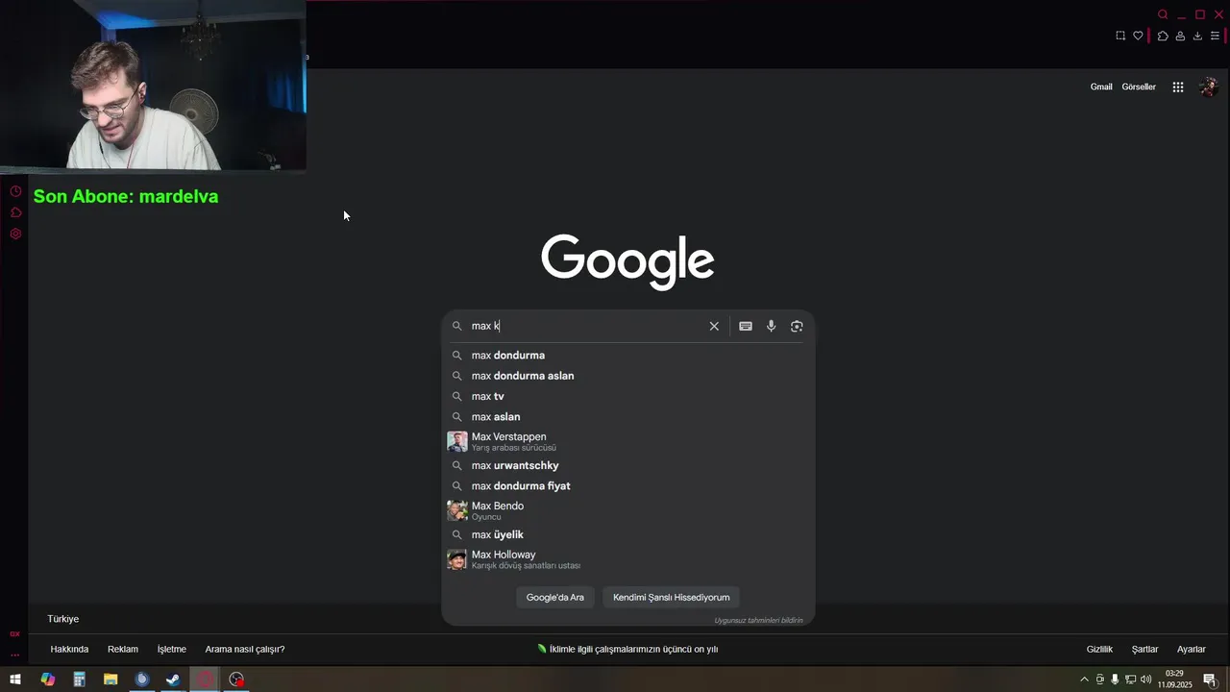
Task: Open History clock icon in the sidebar
Action: [x=15, y=191]
